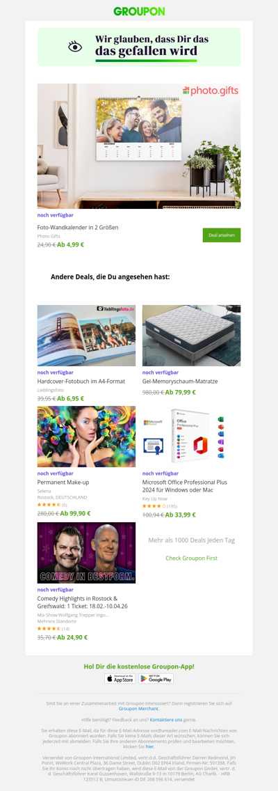Viewport: 278px width, 791px height.
Task: Open the Check Groupon First link
Action: pos(192,558)
